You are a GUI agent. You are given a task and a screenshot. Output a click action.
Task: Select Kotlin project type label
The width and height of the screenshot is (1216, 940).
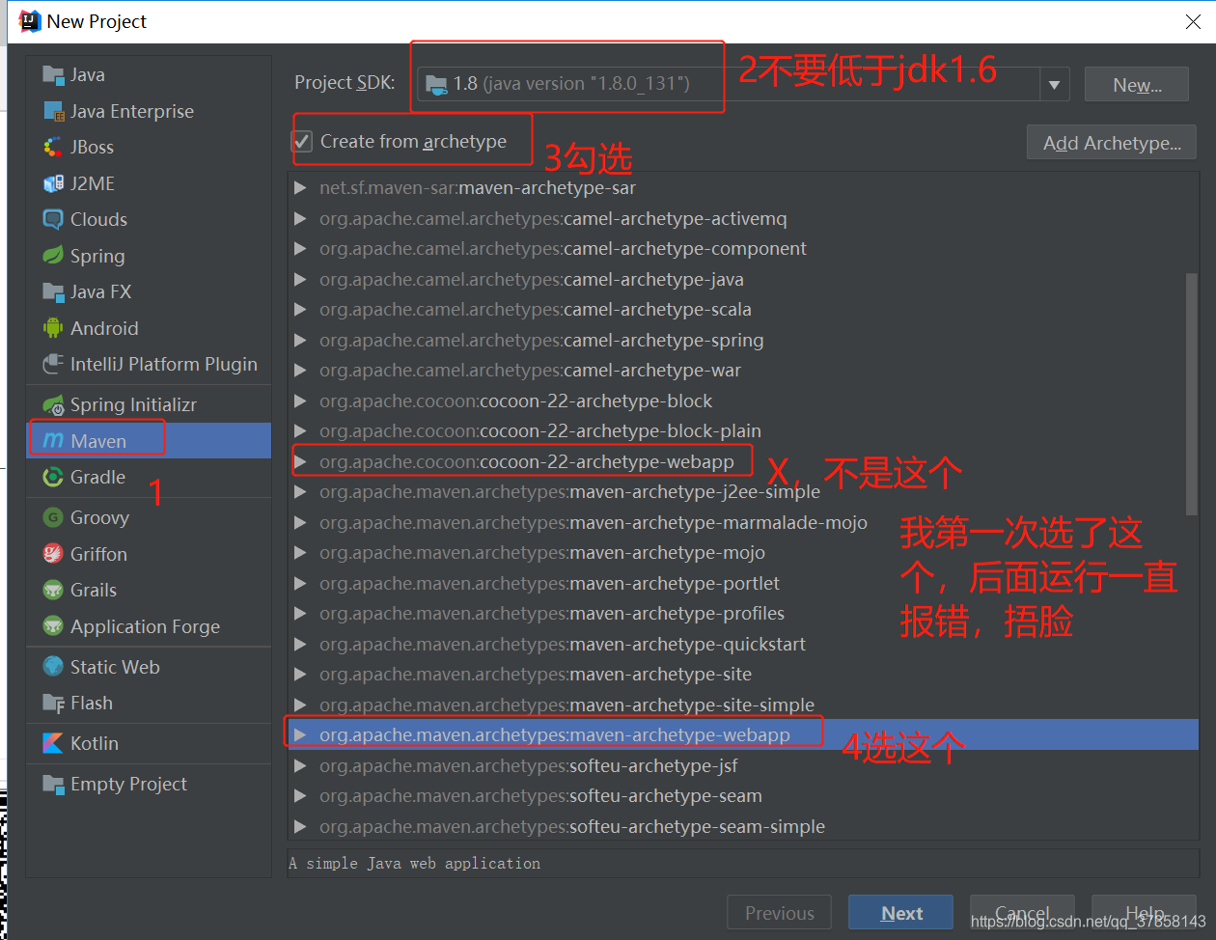pyautogui.click(x=95, y=743)
